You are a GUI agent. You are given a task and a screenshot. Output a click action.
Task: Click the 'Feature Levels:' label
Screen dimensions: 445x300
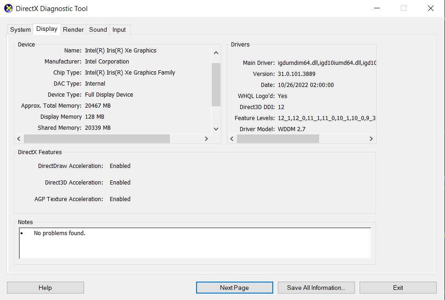pos(254,118)
